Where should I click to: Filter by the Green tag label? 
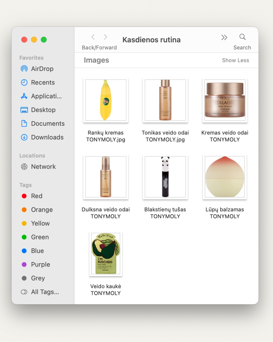(40, 237)
